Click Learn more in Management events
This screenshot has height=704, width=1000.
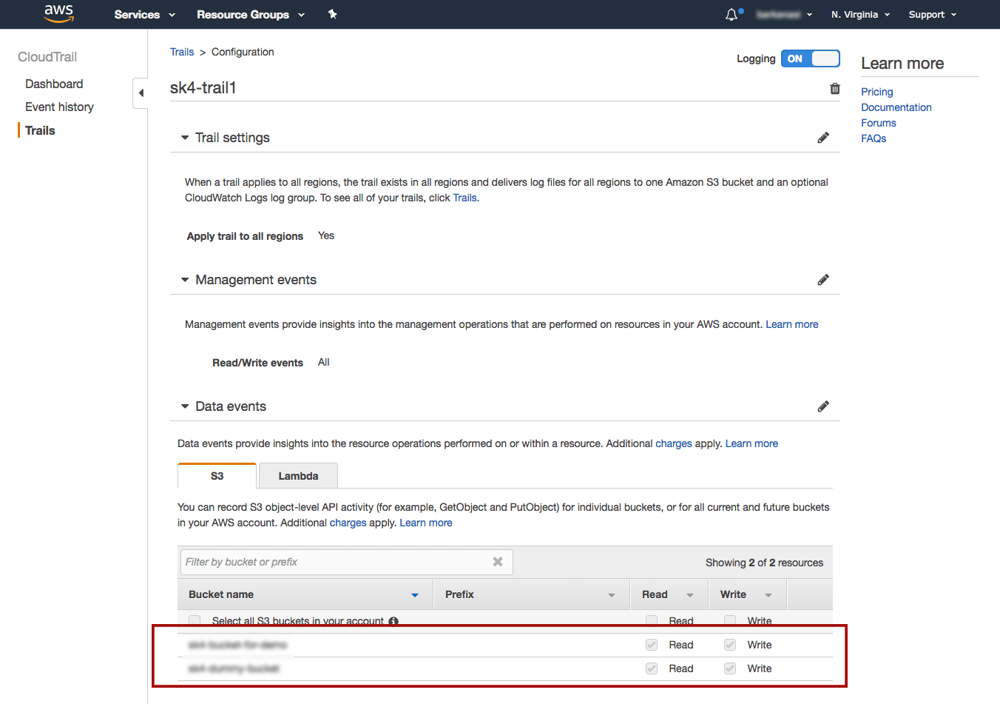point(791,324)
